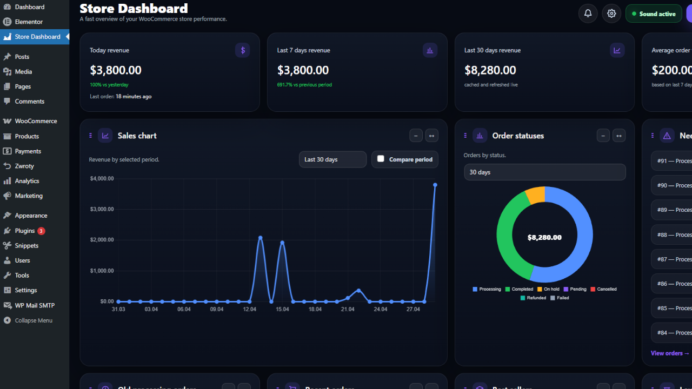The height and width of the screenshot is (389, 692).
Task: Click the Completed green legend swatch
Action: (508, 289)
